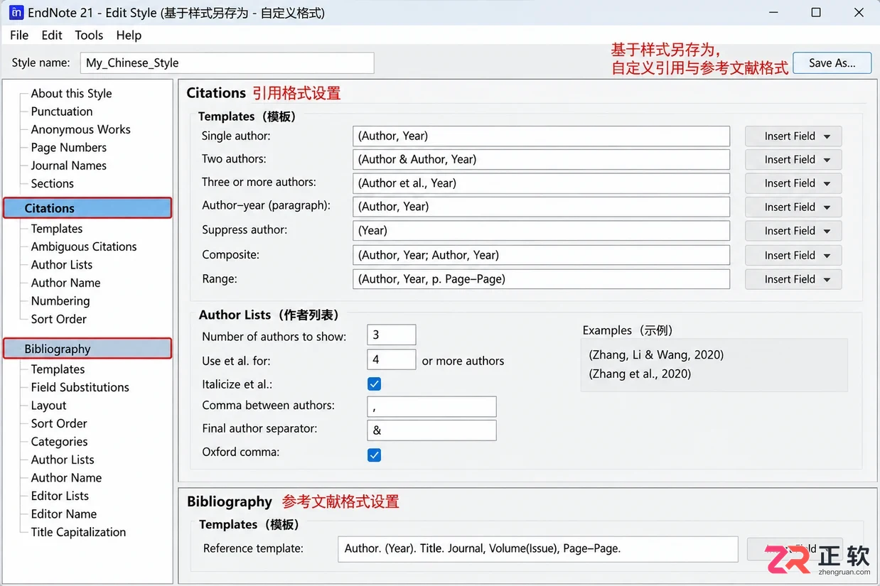Select About this Style in tree
Screen dimensions: 880x586
pyautogui.click(x=71, y=93)
